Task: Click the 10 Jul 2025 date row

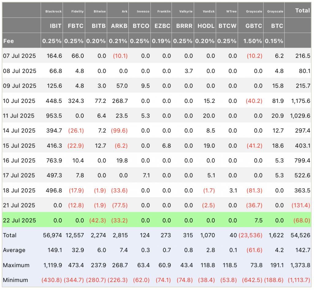Action: click(19, 101)
